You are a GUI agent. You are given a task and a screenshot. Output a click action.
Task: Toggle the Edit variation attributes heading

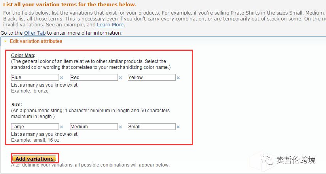(x=36, y=41)
